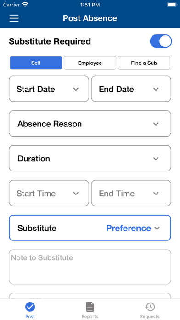Expand the Absence Reason dropdown
Image resolution: width=180 pixels, height=320 pixels.
pos(90,124)
